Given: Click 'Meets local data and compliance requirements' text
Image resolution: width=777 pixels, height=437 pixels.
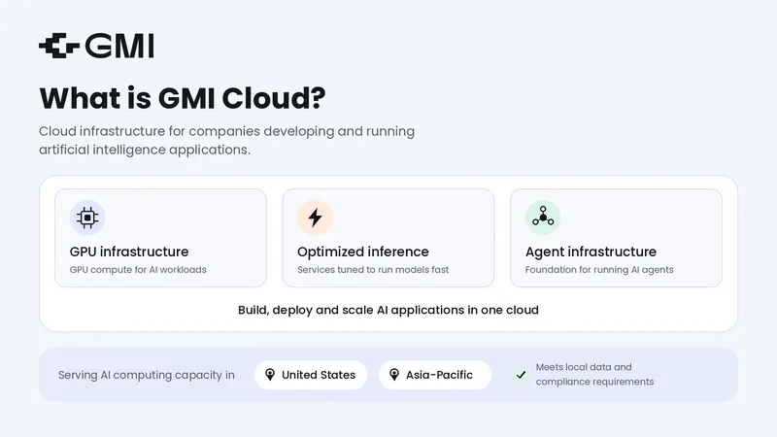Looking at the screenshot, I should coord(594,375).
